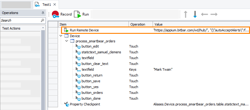Image resolution: width=250 pixels, height=110 pixels.
Task: Click the Aliases.Device checkpoint value
Action: click(201, 104)
